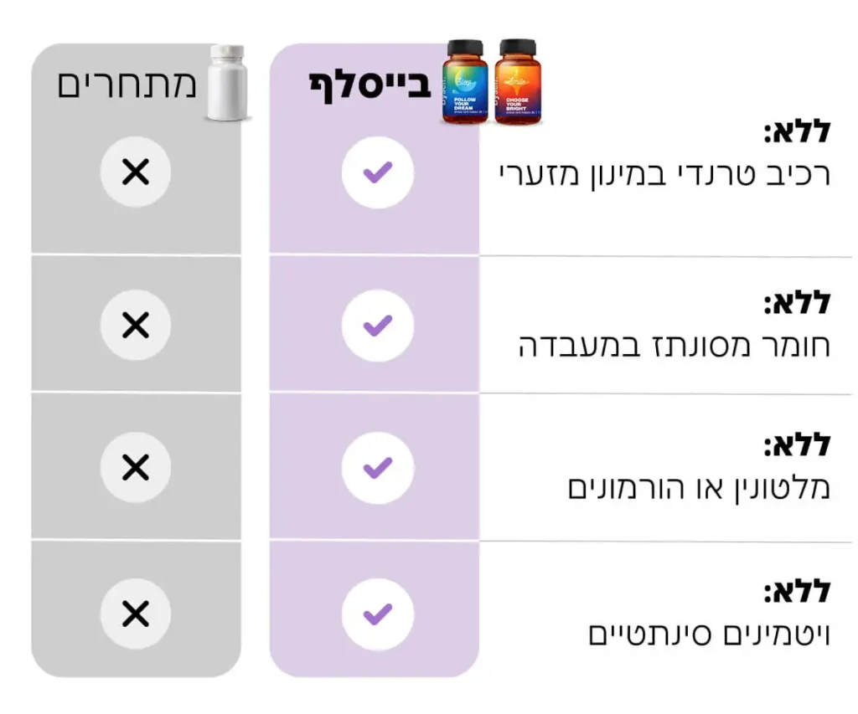The height and width of the screenshot is (714, 858).
Task: Click the purple checkmark in the חומר מסונתז row
Action: [x=377, y=325]
